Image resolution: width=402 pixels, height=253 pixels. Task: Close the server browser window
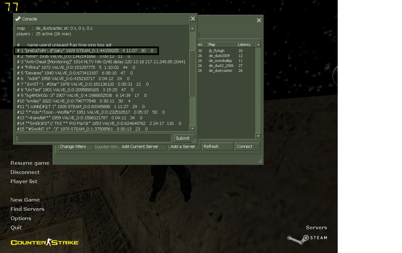[x=259, y=20]
